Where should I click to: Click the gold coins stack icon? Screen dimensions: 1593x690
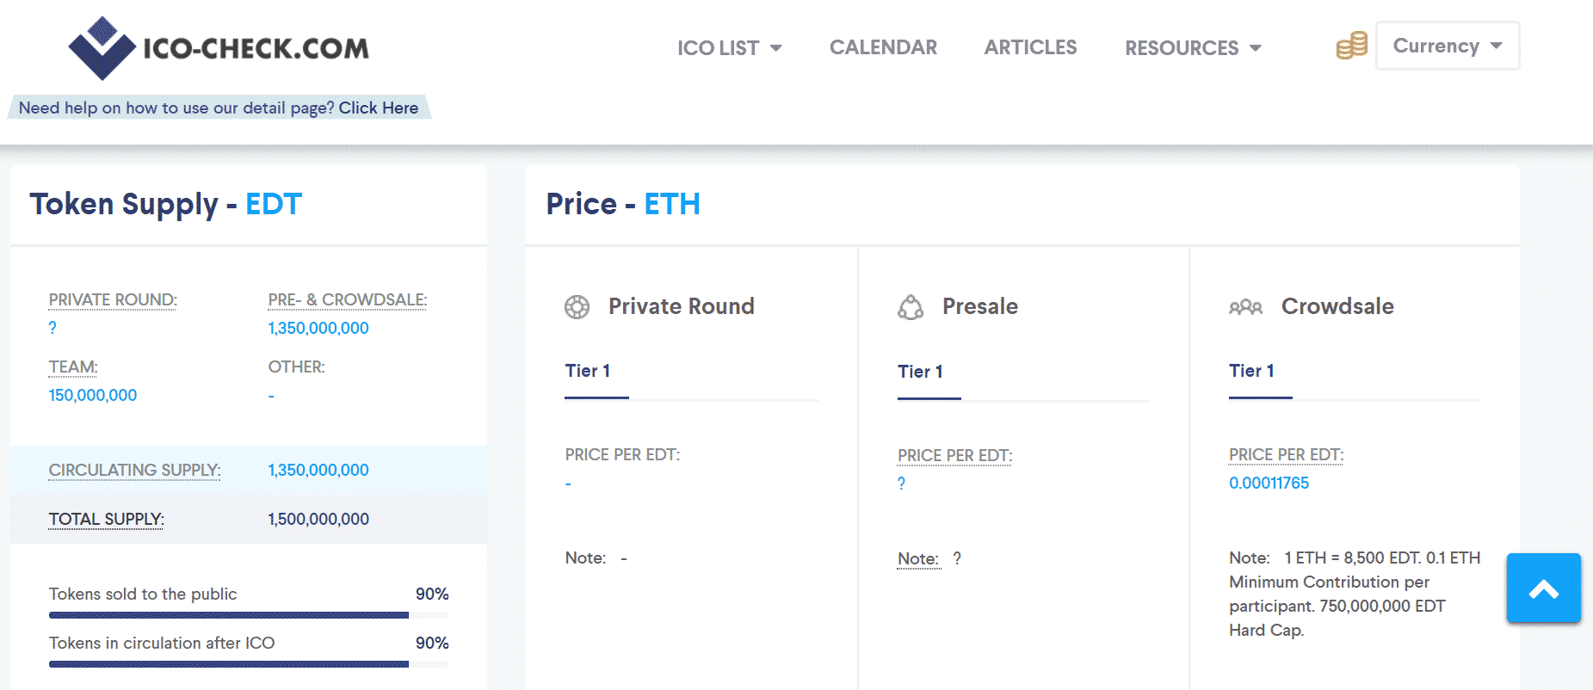[1351, 46]
